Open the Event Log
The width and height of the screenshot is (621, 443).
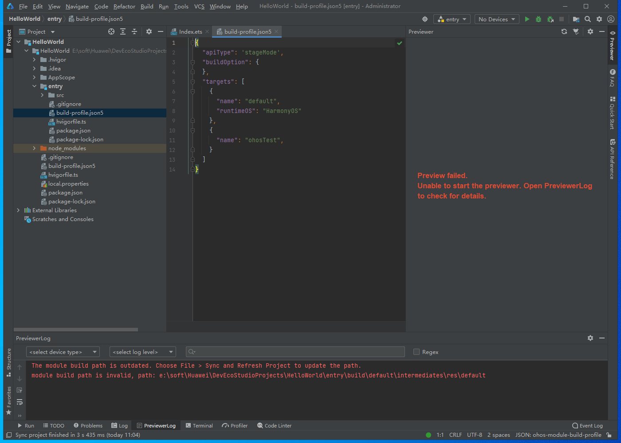pyautogui.click(x=587, y=425)
